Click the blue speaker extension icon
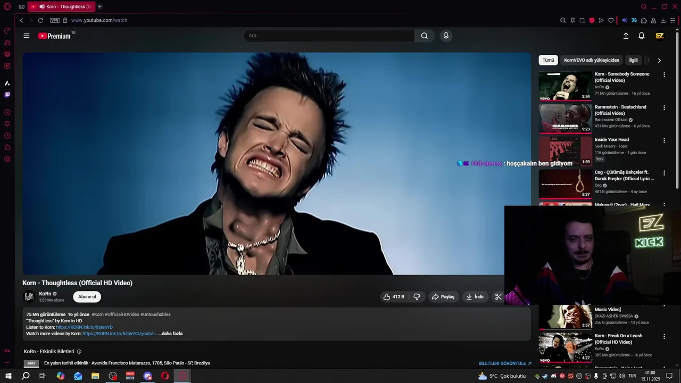Image resolution: width=681 pixels, height=383 pixels. (x=625, y=20)
